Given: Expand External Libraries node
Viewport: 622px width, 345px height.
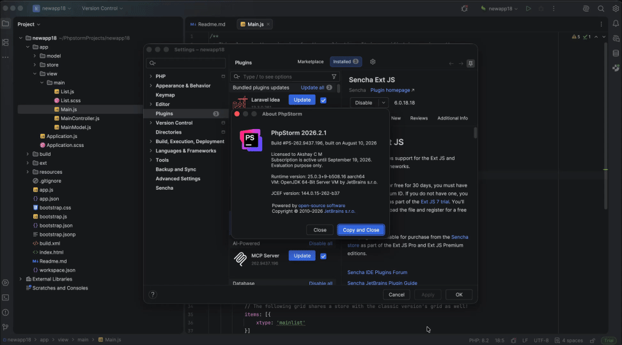Looking at the screenshot, I should pos(20,279).
